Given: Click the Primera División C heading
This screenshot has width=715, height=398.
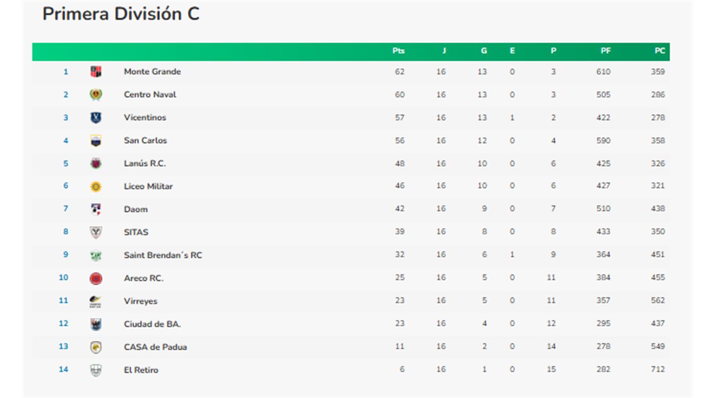Looking at the screenshot, I should (121, 14).
